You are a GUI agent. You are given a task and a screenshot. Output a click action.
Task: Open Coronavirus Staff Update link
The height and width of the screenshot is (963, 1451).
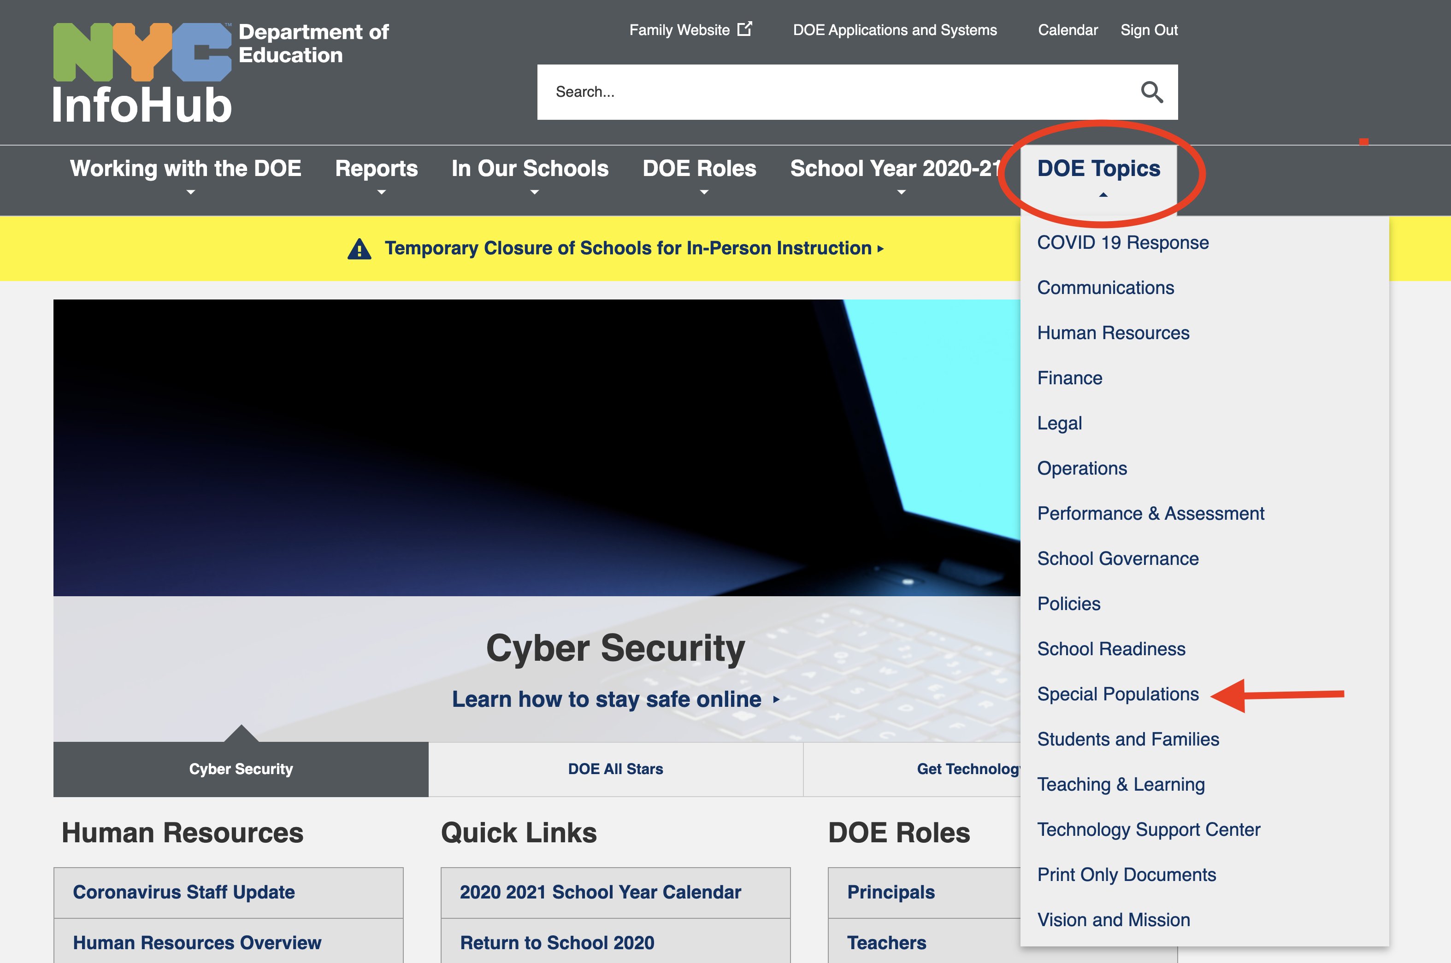[x=183, y=892]
